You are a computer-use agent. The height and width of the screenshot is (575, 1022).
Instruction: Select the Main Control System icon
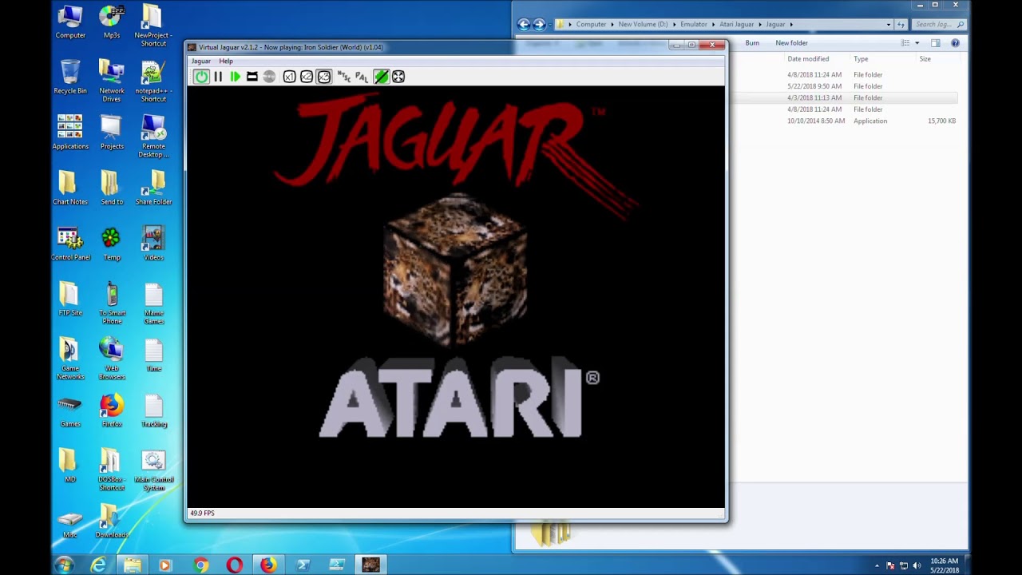[x=153, y=470]
